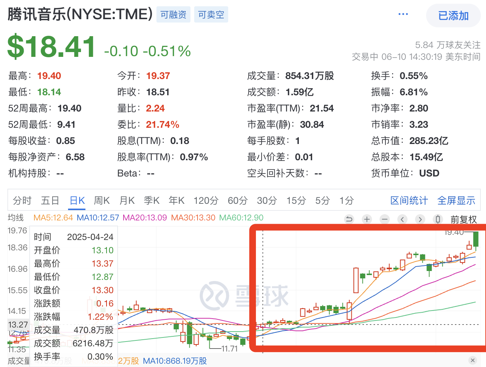Switch to the 分时 chart tab

(22, 200)
